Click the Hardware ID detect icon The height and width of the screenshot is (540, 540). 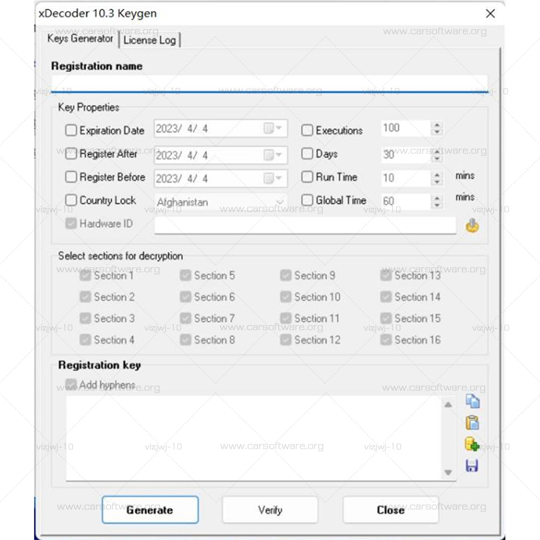472,226
